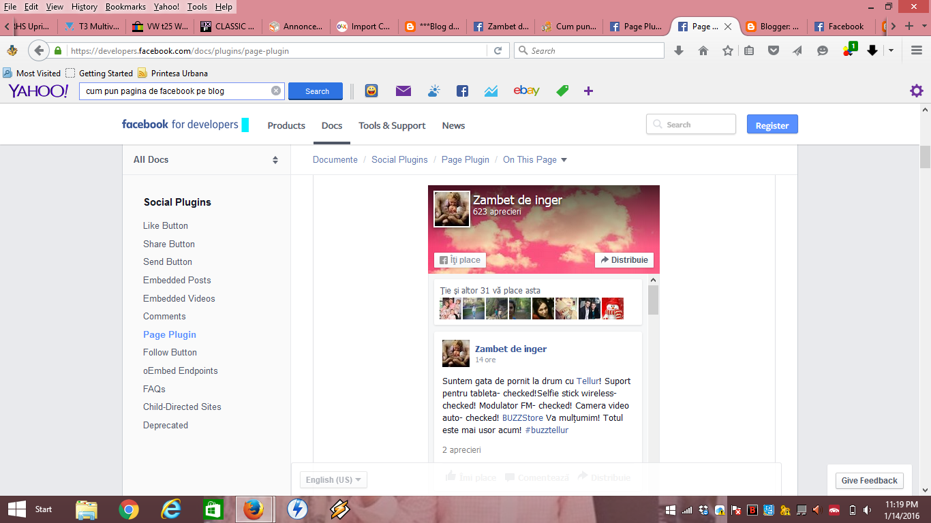
Task: Close the active Page tab
Action: pos(728,27)
